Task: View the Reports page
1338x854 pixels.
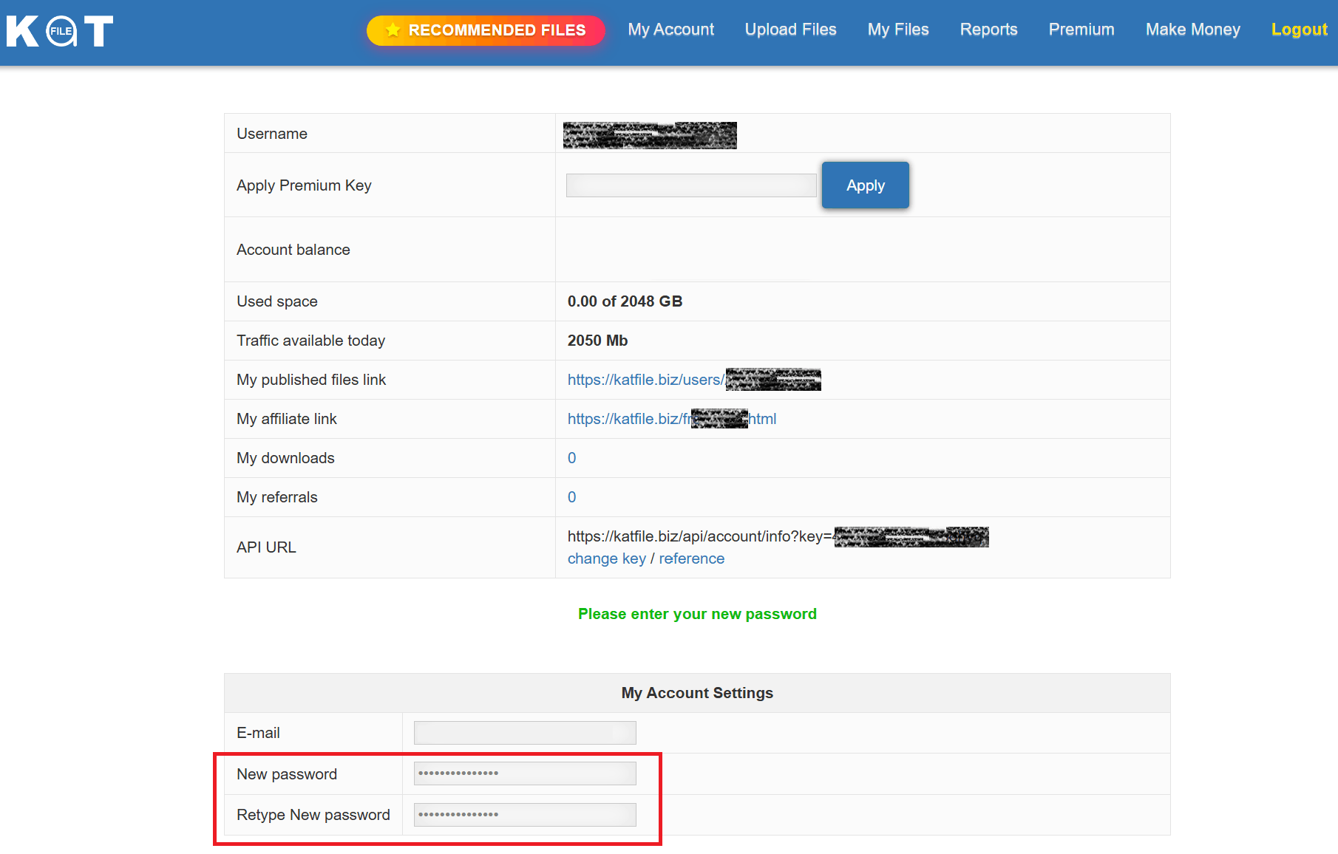Action: 988,30
